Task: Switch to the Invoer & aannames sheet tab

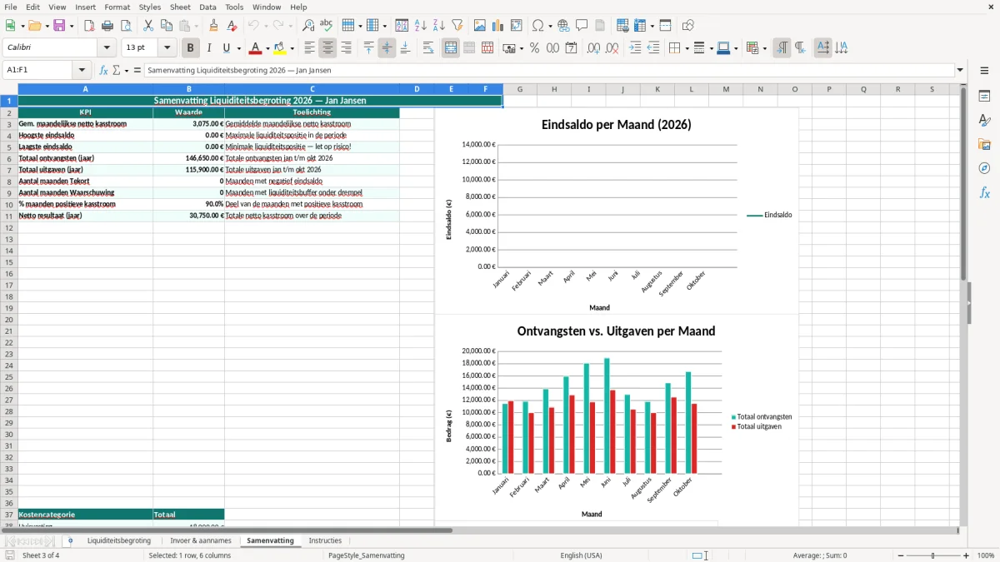Action: click(200, 540)
